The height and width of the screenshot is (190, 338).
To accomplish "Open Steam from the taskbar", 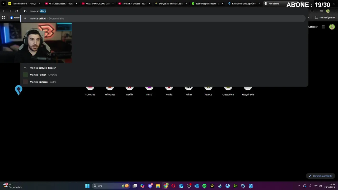I will pyautogui.click(x=220, y=186).
